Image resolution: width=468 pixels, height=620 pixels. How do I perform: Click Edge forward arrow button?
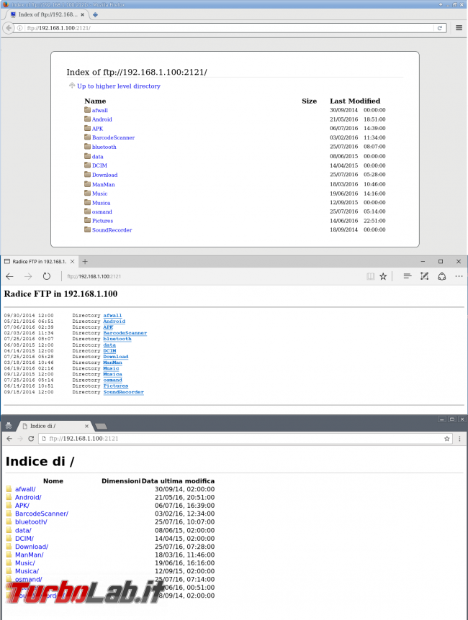tap(28, 276)
